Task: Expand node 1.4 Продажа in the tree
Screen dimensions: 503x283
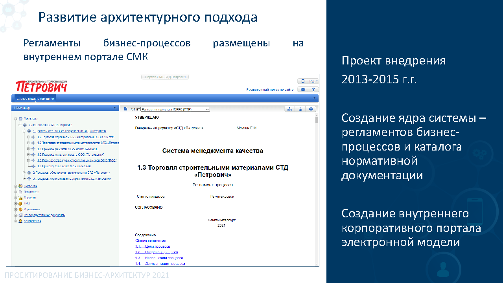Action: (29, 149)
